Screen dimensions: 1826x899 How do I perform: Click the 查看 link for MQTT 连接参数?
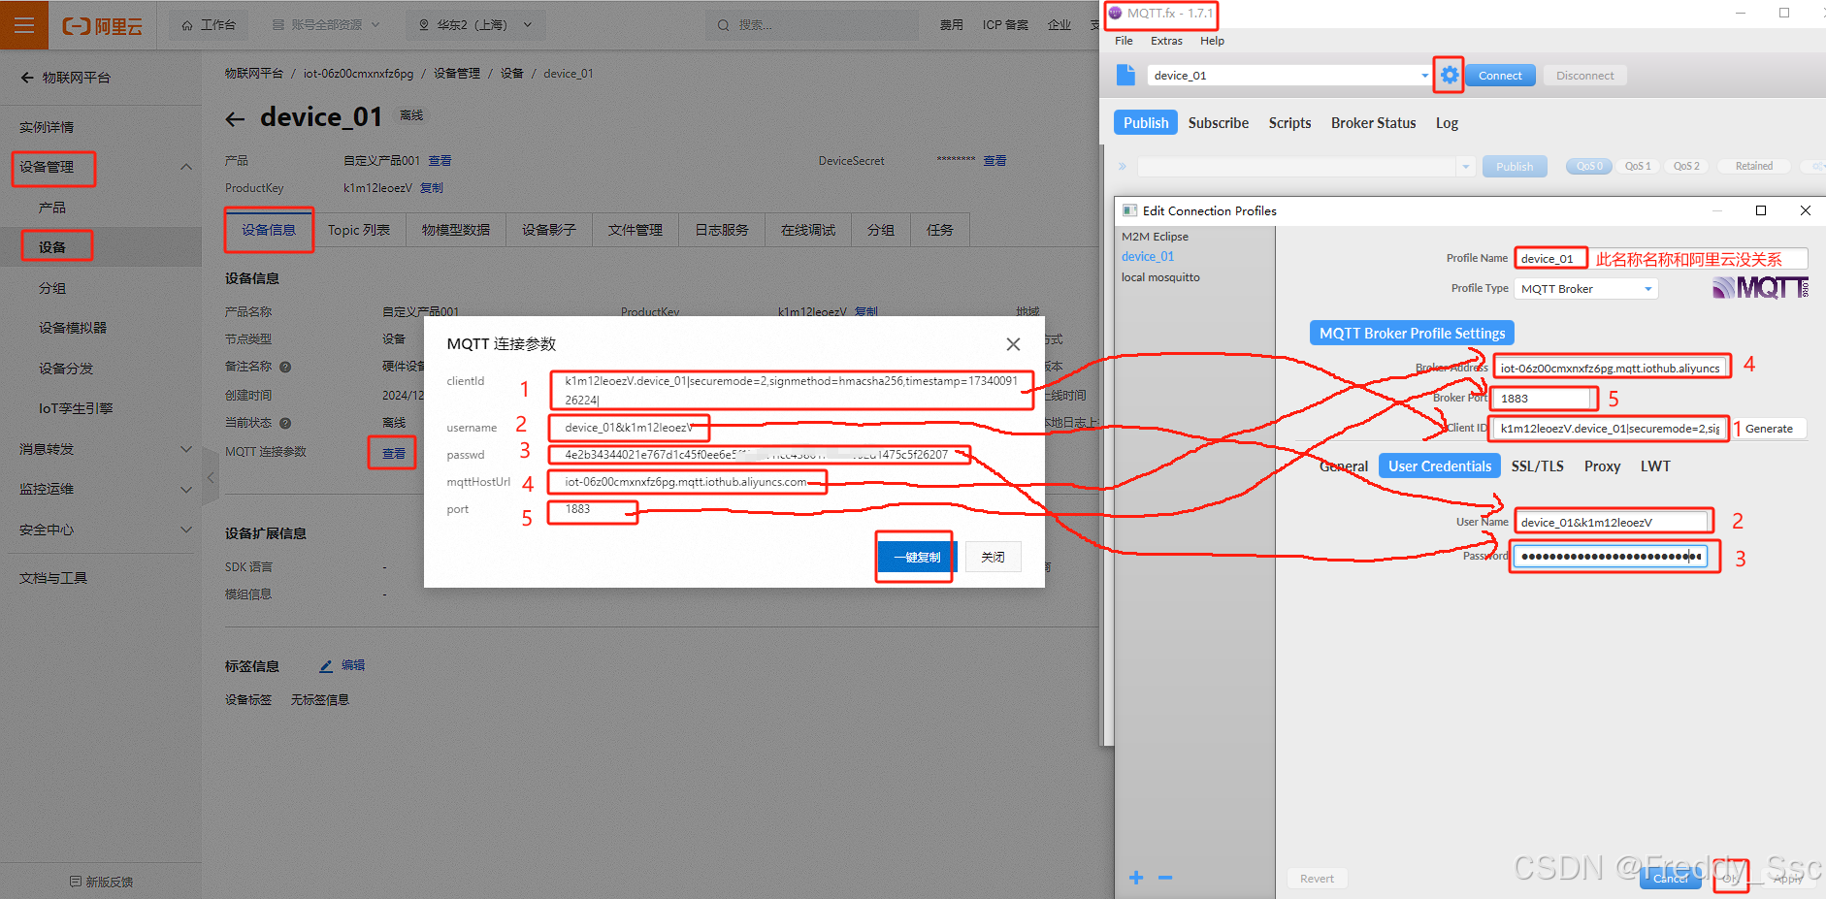click(393, 454)
